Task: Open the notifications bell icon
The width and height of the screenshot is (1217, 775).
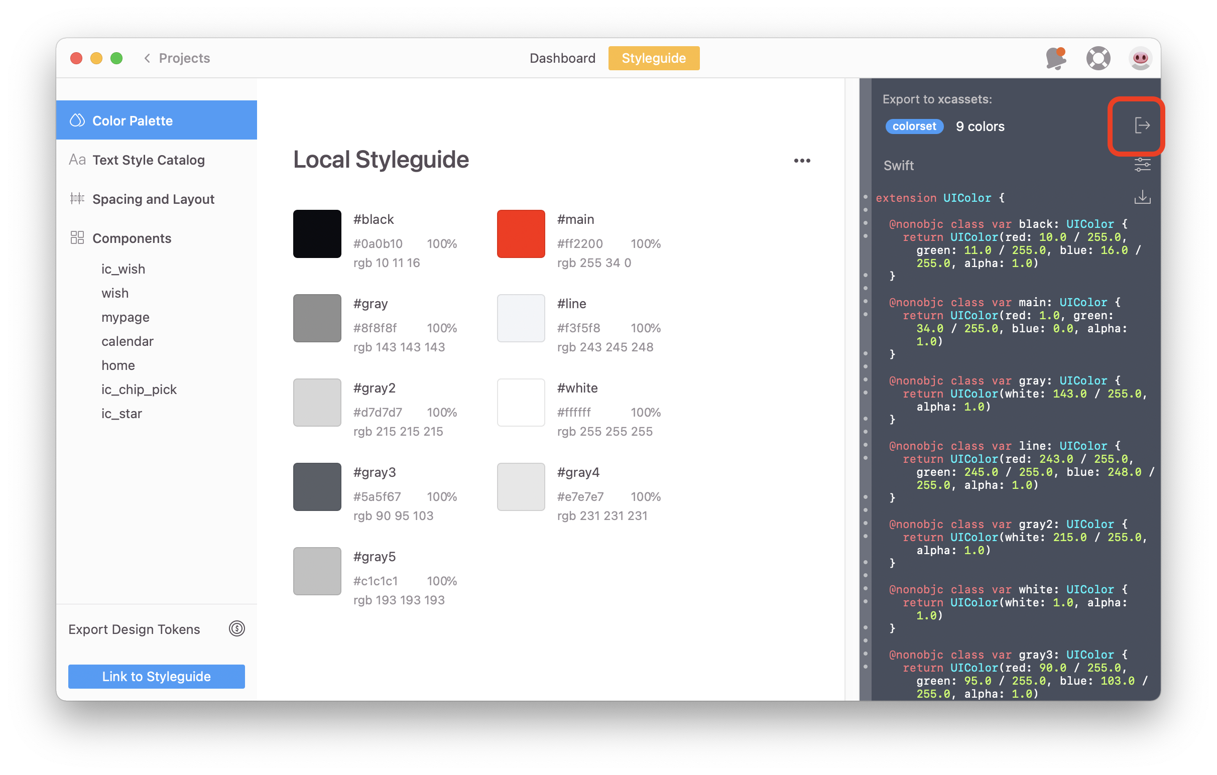Action: point(1056,58)
